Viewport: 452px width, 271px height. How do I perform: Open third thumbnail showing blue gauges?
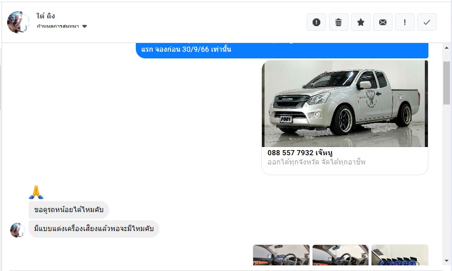pyautogui.click(x=400, y=255)
